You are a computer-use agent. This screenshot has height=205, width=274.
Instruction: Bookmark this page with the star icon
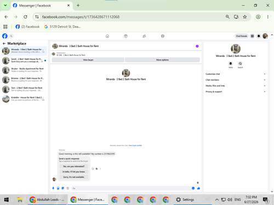click(245, 17)
